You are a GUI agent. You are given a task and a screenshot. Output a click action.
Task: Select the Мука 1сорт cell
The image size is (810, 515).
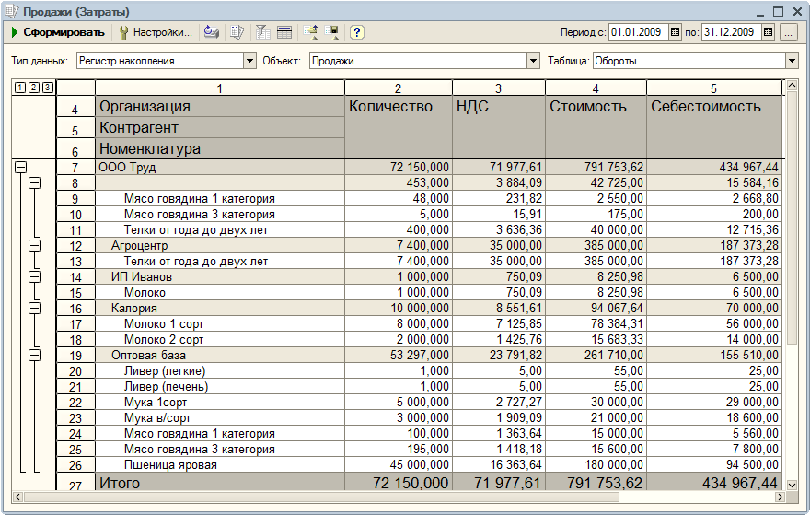coord(220,402)
